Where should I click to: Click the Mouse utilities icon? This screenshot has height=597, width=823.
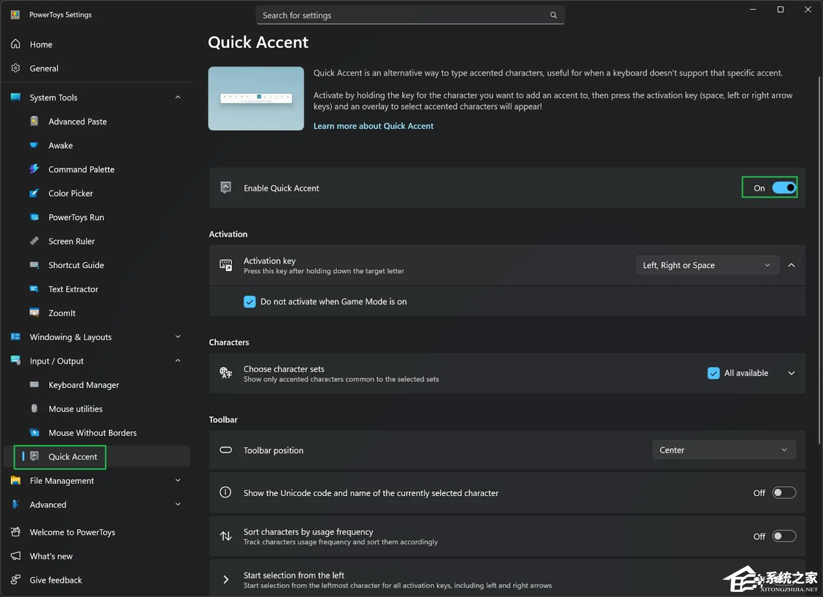(34, 409)
